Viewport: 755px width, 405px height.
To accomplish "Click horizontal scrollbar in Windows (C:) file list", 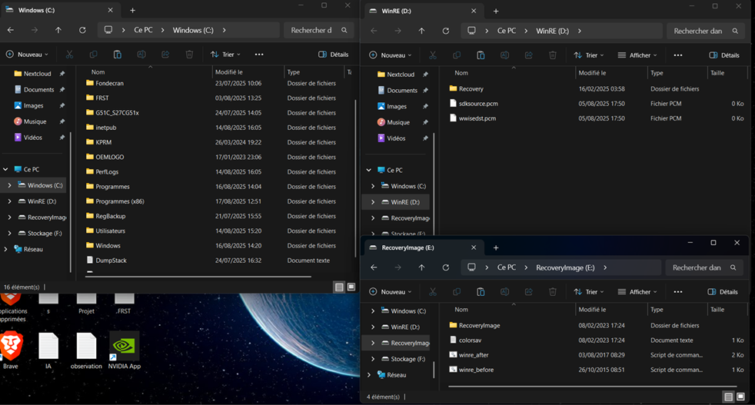I will pyautogui.click(x=198, y=277).
